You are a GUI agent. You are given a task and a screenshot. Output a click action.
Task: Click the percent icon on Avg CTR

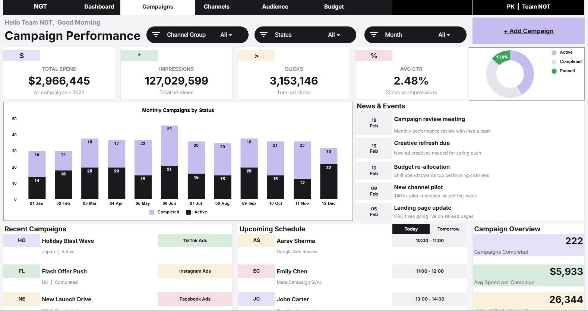374,56
